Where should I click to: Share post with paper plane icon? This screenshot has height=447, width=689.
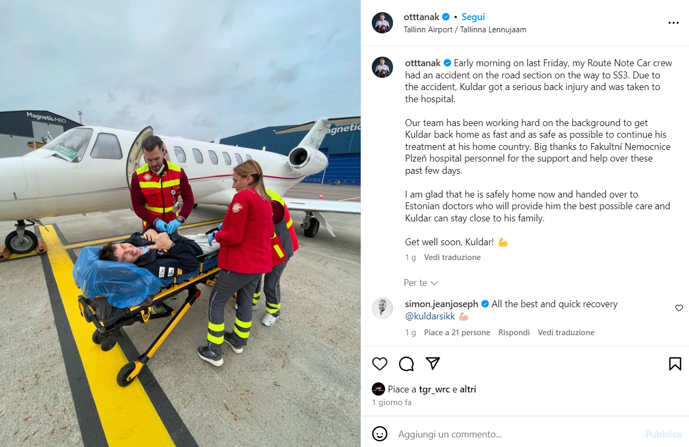click(433, 363)
